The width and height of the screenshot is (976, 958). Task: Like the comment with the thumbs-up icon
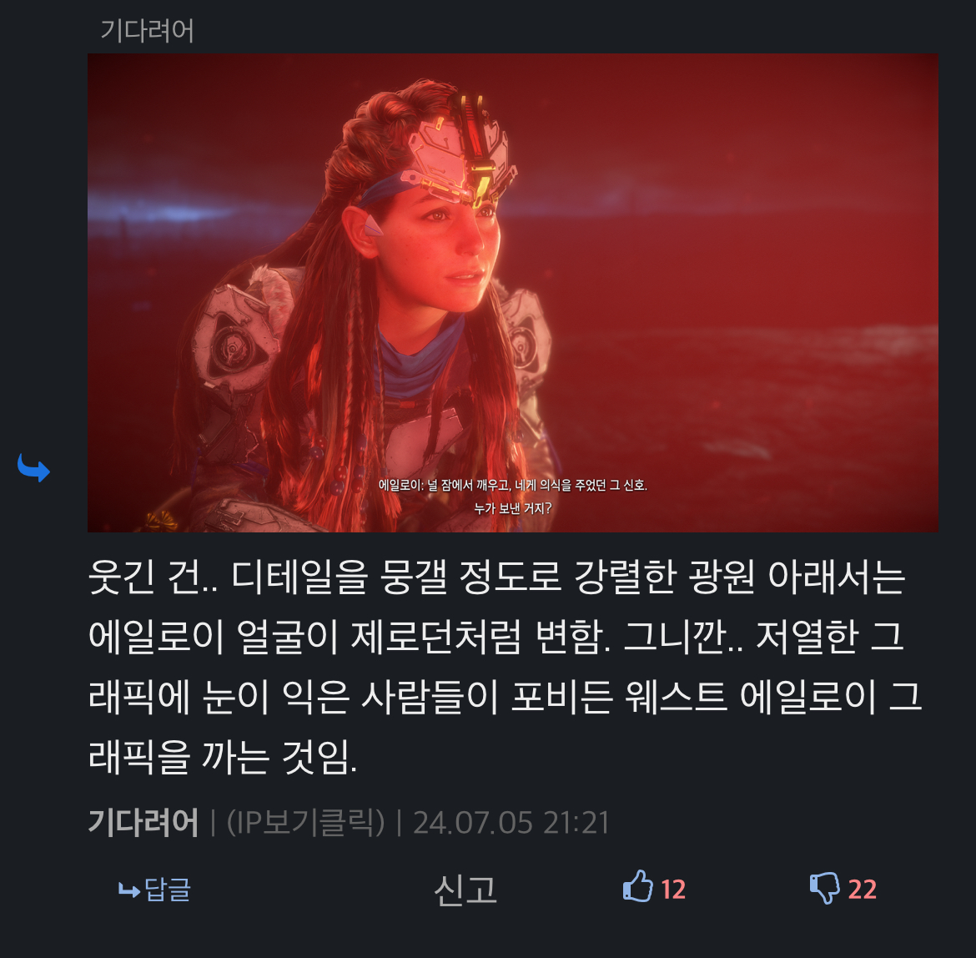click(638, 886)
